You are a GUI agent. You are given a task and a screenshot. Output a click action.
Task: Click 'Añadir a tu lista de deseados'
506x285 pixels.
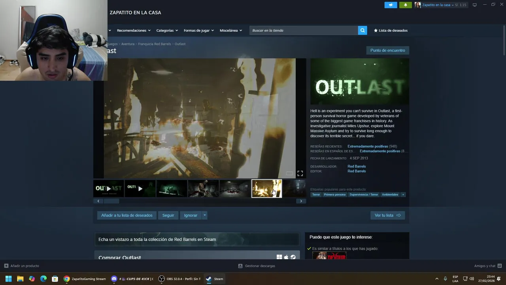coord(127,215)
